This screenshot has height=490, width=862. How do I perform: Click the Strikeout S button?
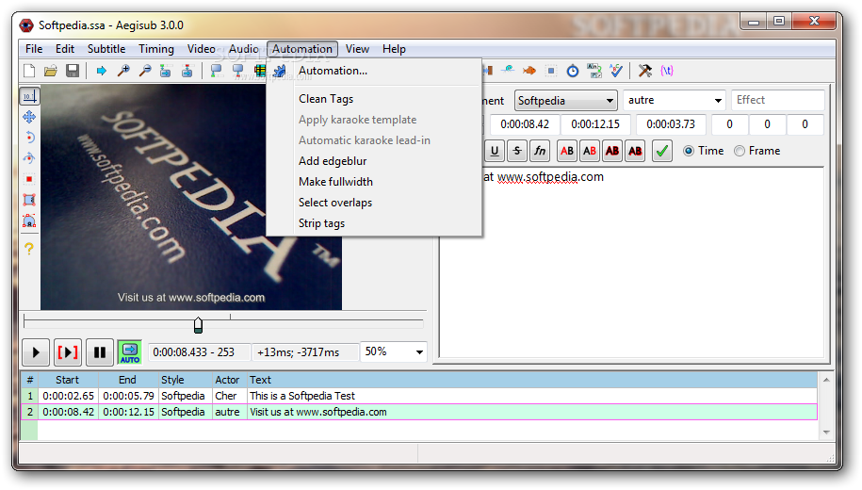(x=517, y=151)
